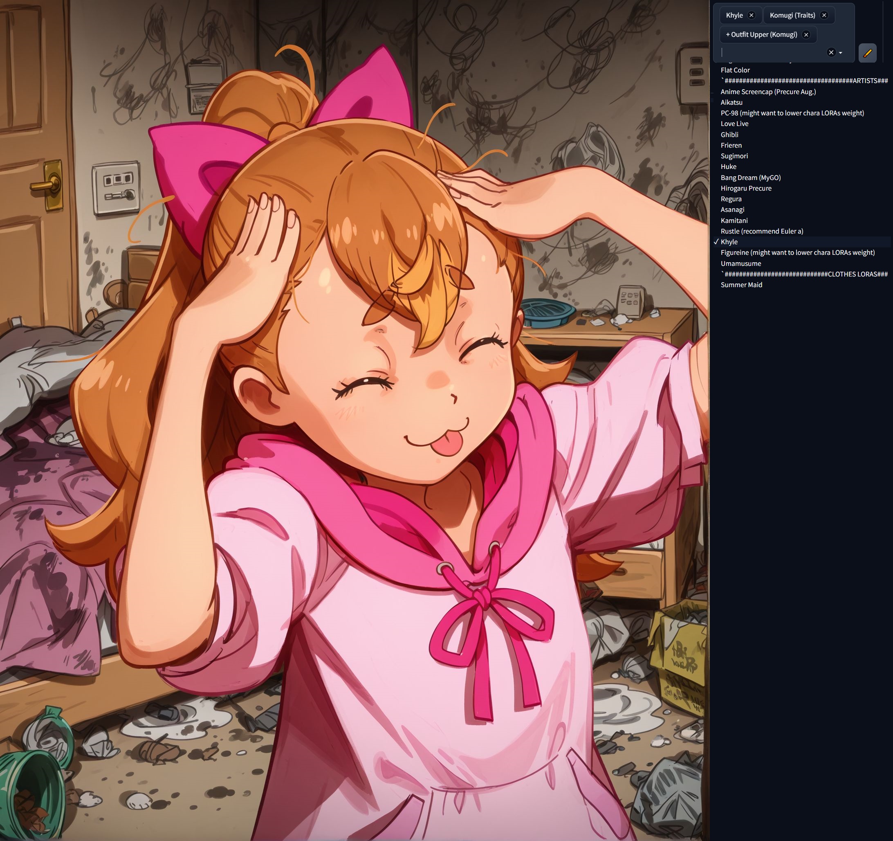Collapse the styles dropdown arrow
Screen dimensions: 893x841
(840, 53)
